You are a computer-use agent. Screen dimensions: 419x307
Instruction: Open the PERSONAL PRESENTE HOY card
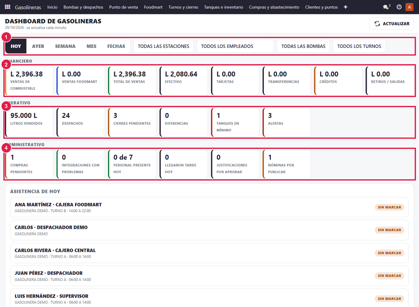click(x=132, y=164)
